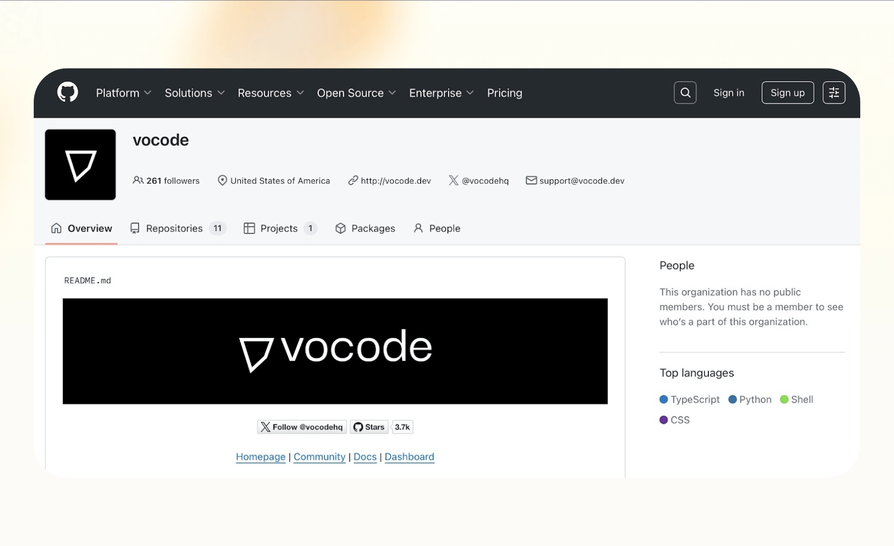This screenshot has width=894, height=546.
Task: Expand the Open Source menu
Action: coord(356,93)
